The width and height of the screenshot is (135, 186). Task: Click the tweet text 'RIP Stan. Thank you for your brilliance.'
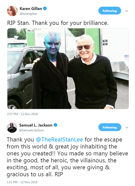58,23
